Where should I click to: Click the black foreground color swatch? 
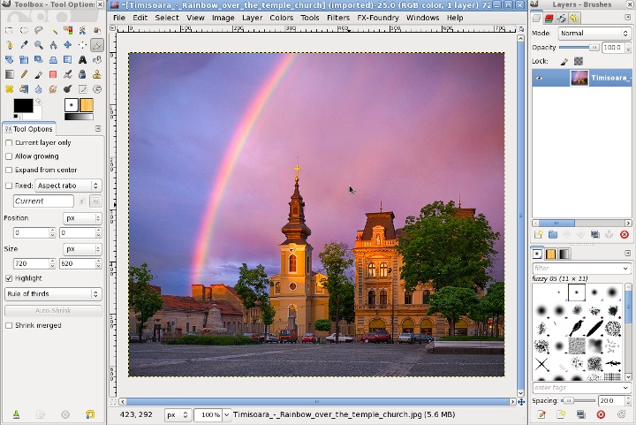(23, 105)
